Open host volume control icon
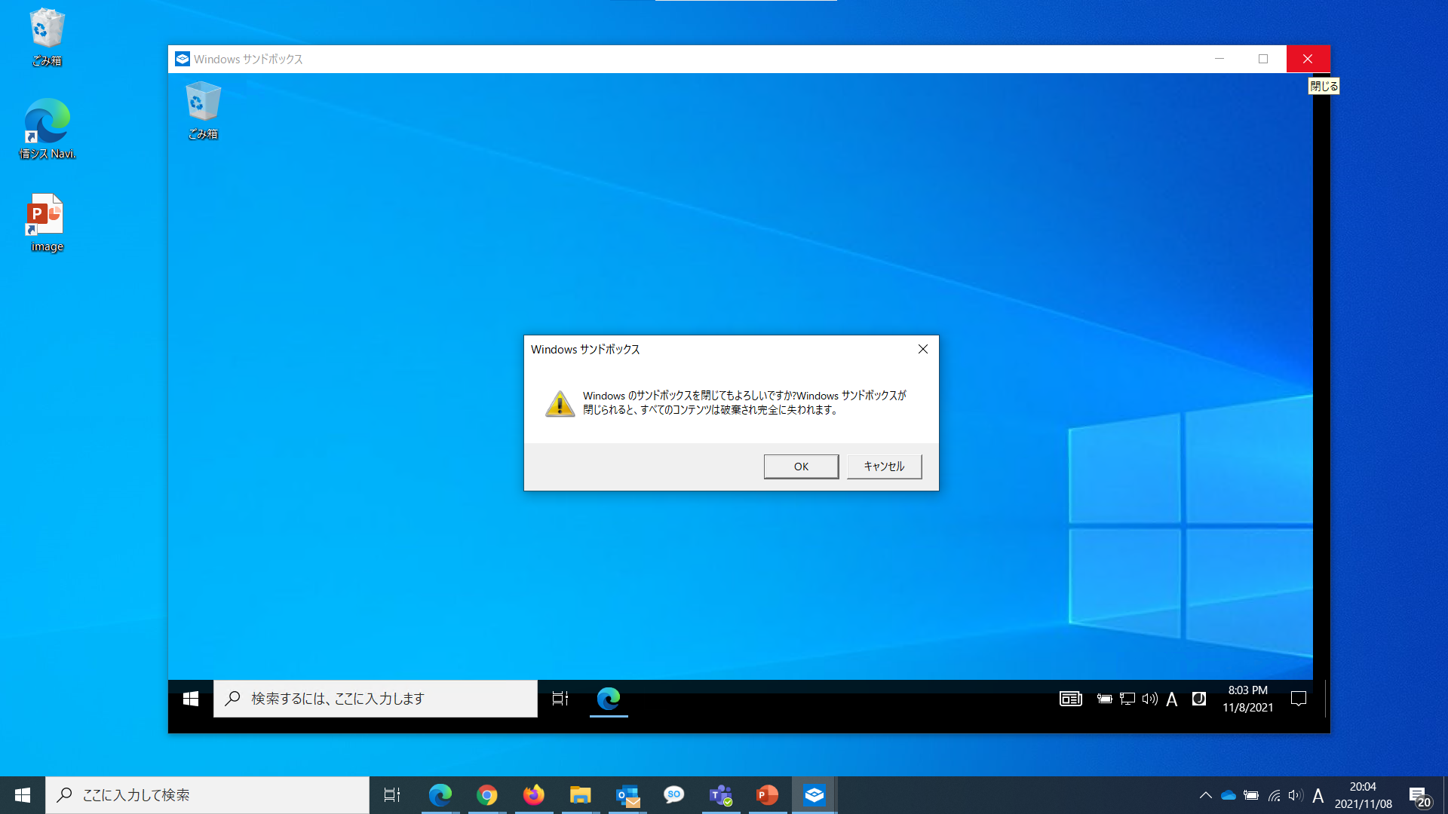The width and height of the screenshot is (1448, 814). click(x=1296, y=795)
